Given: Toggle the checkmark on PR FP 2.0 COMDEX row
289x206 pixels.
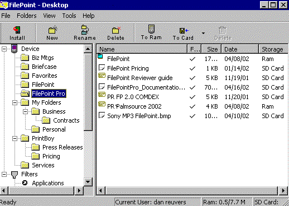Looking at the screenshot, I should pyautogui.click(x=192, y=97).
